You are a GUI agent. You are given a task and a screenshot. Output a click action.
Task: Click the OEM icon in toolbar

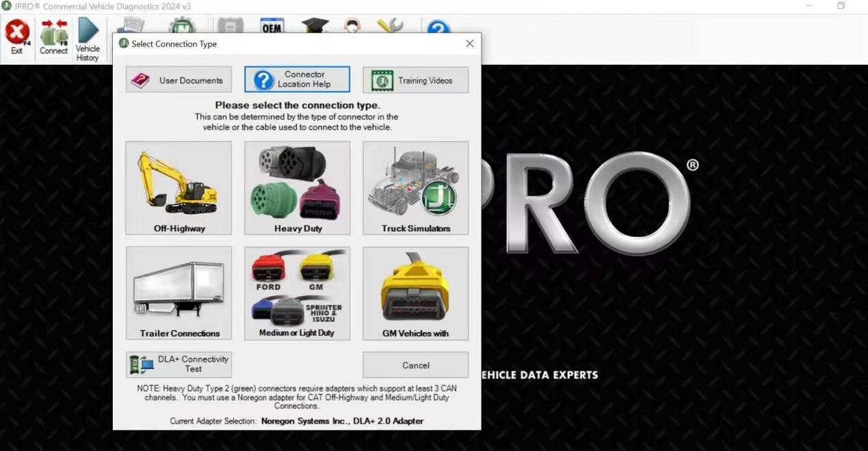point(272,25)
